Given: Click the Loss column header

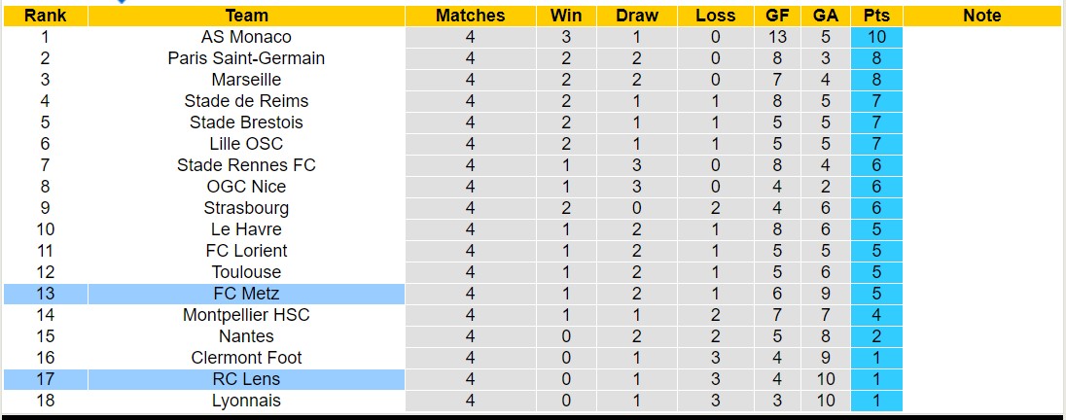Looking at the screenshot, I should pos(716,16).
